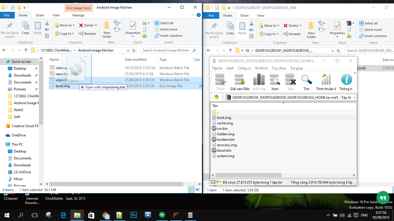Expand This PC in navigation pane
Viewport: 394px width, 221px height.
point(3,144)
